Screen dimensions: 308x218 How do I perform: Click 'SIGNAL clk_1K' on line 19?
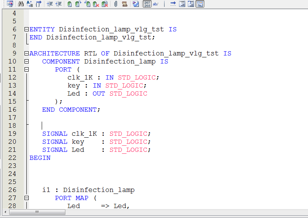pos(70,134)
